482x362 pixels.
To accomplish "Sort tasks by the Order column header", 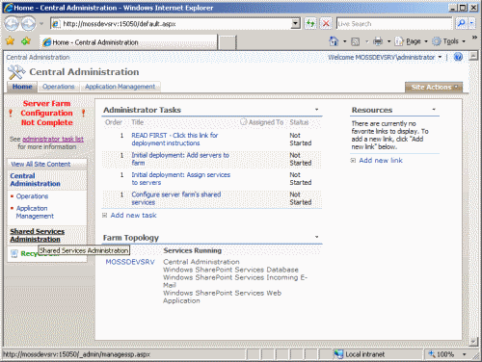I will pyautogui.click(x=114, y=122).
